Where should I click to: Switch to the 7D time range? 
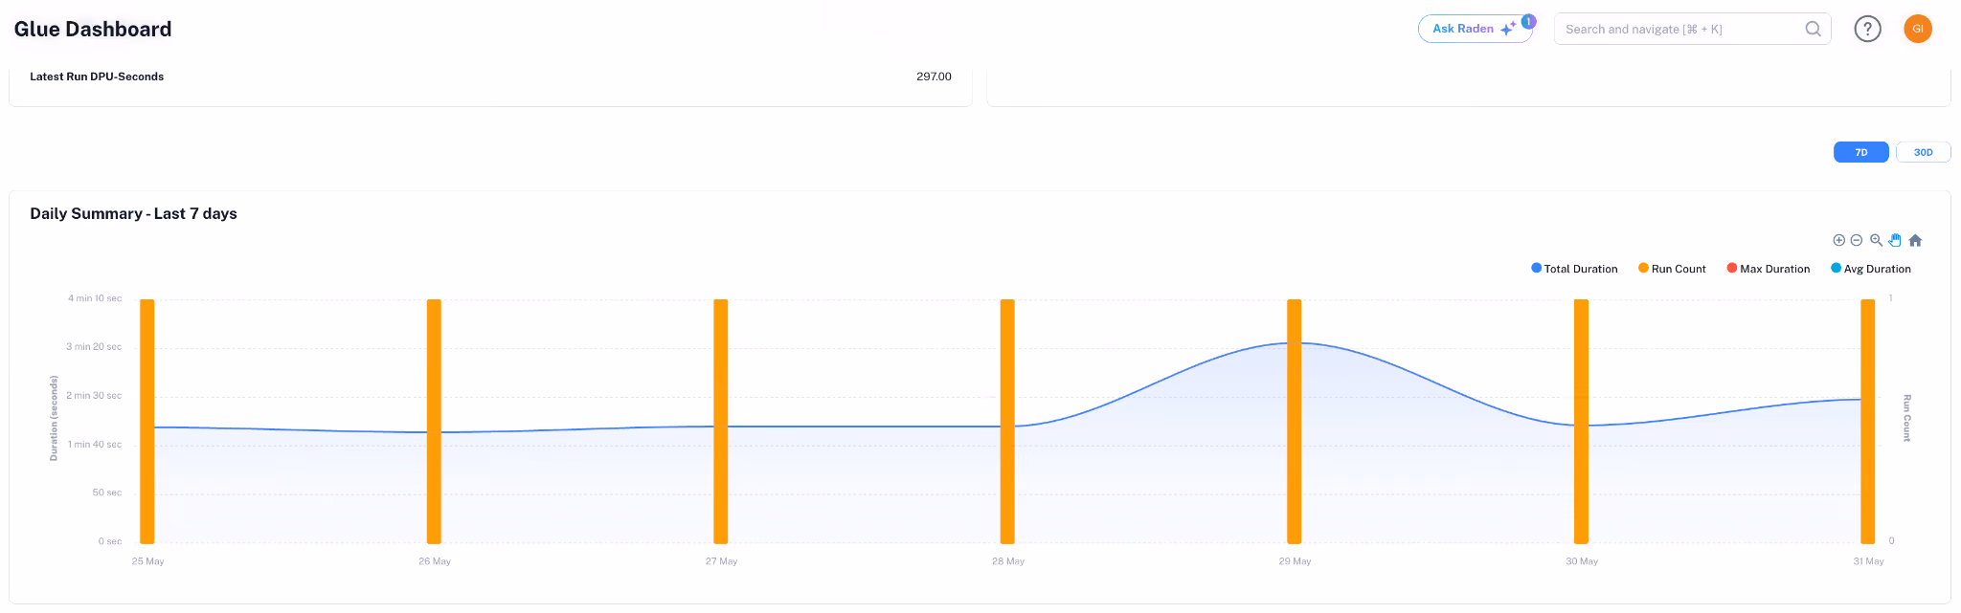point(1861,152)
